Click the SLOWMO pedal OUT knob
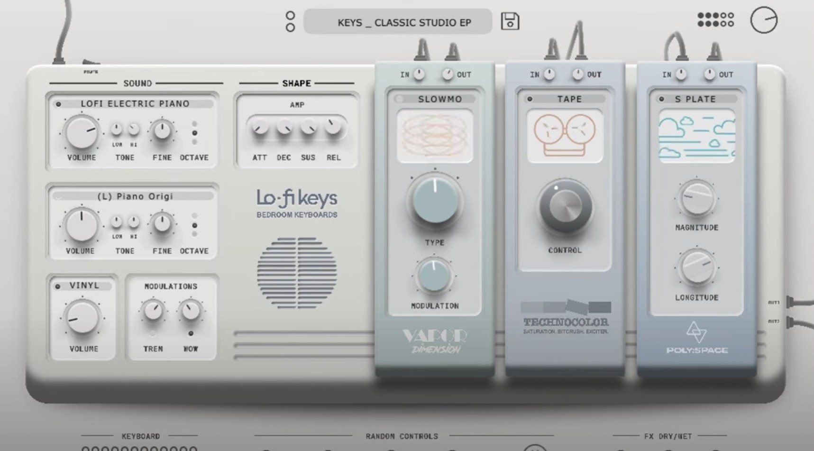 point(448,74)
